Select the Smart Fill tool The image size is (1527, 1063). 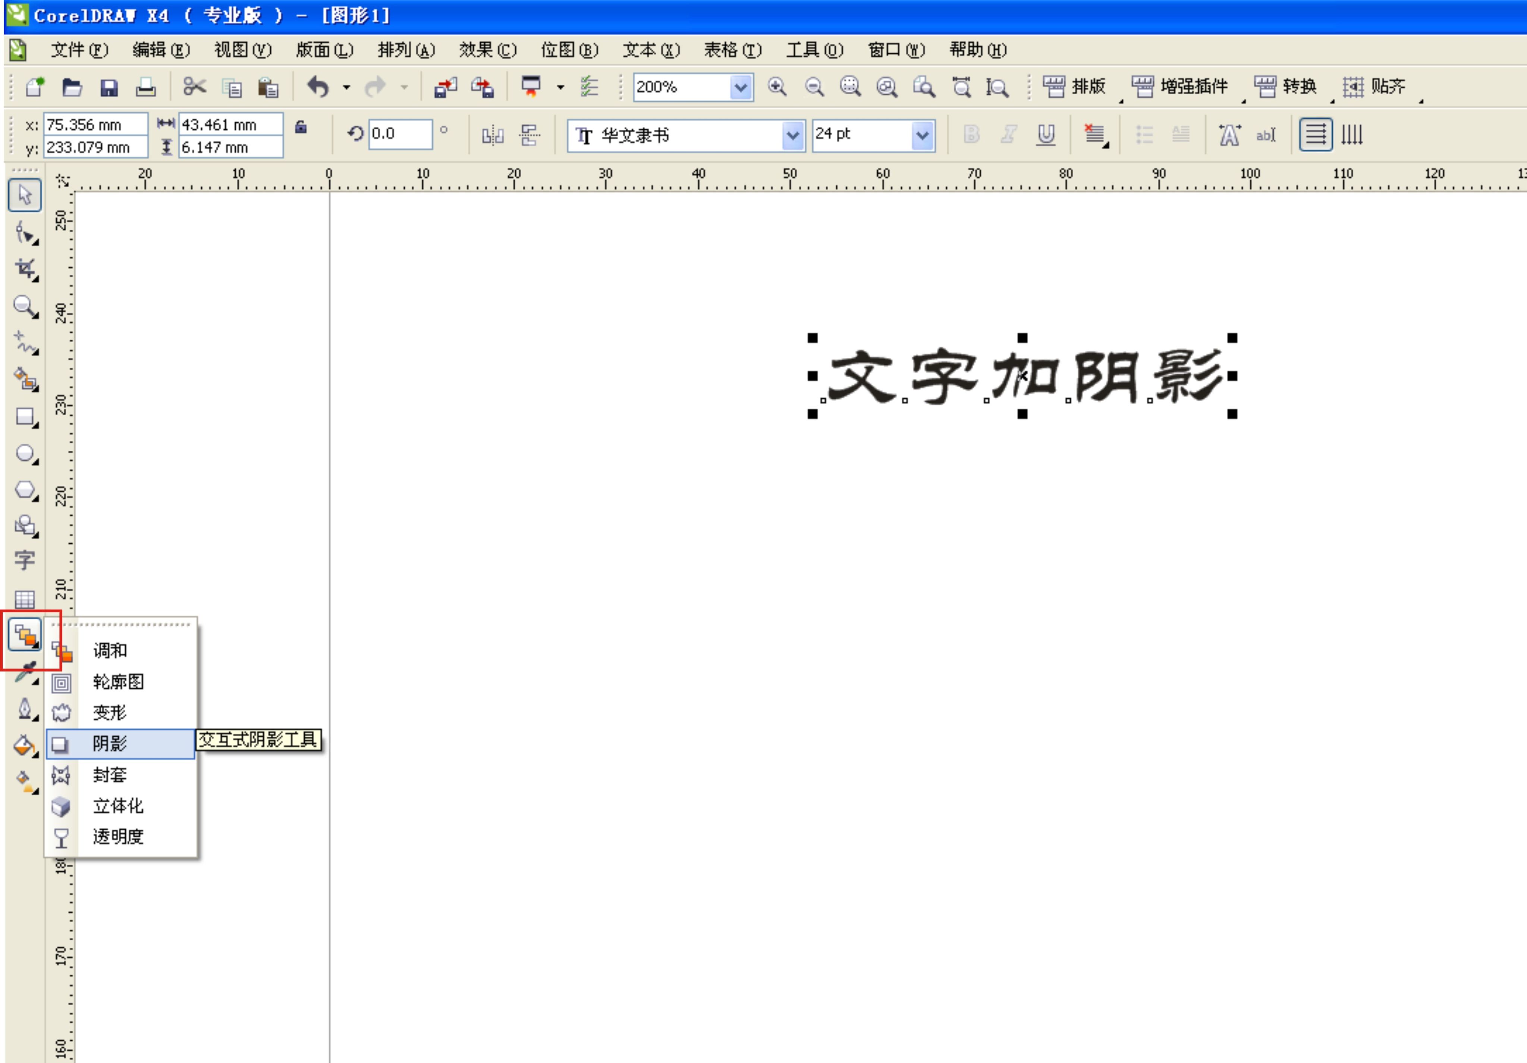coord(26,379)
